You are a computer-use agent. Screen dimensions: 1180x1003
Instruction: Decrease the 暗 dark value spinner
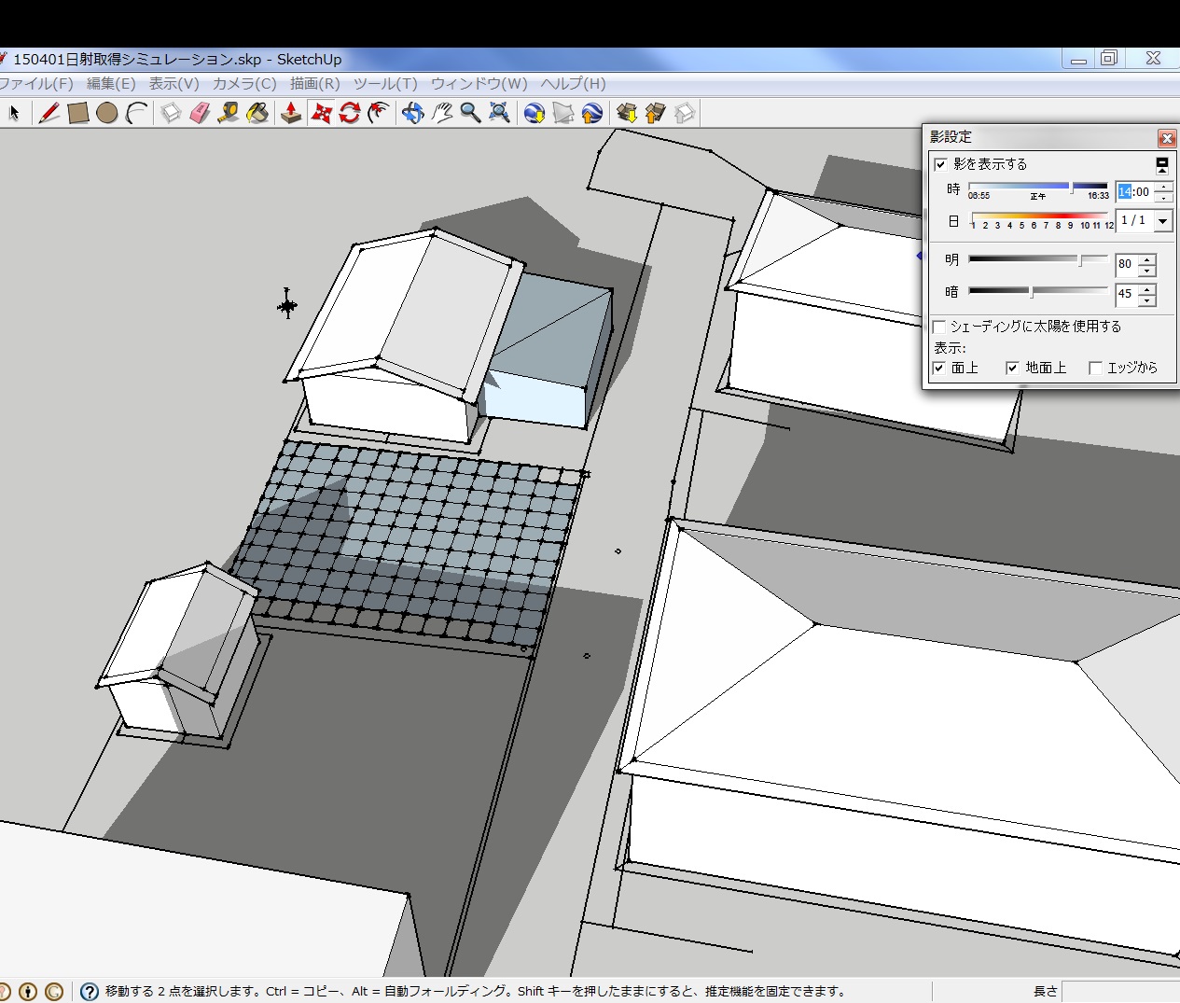click(x=1147, y=300)
